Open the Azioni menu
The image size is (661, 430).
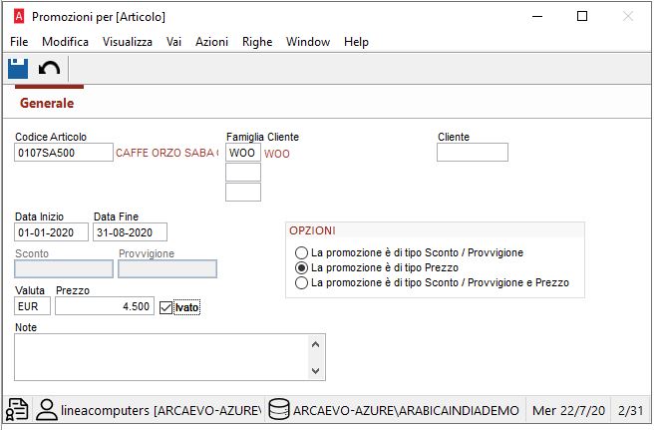211,42
